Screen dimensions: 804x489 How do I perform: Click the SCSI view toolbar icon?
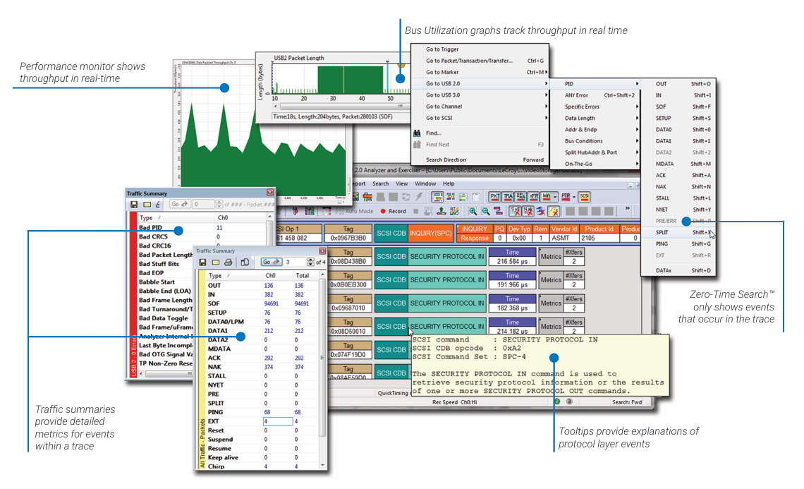585,196
